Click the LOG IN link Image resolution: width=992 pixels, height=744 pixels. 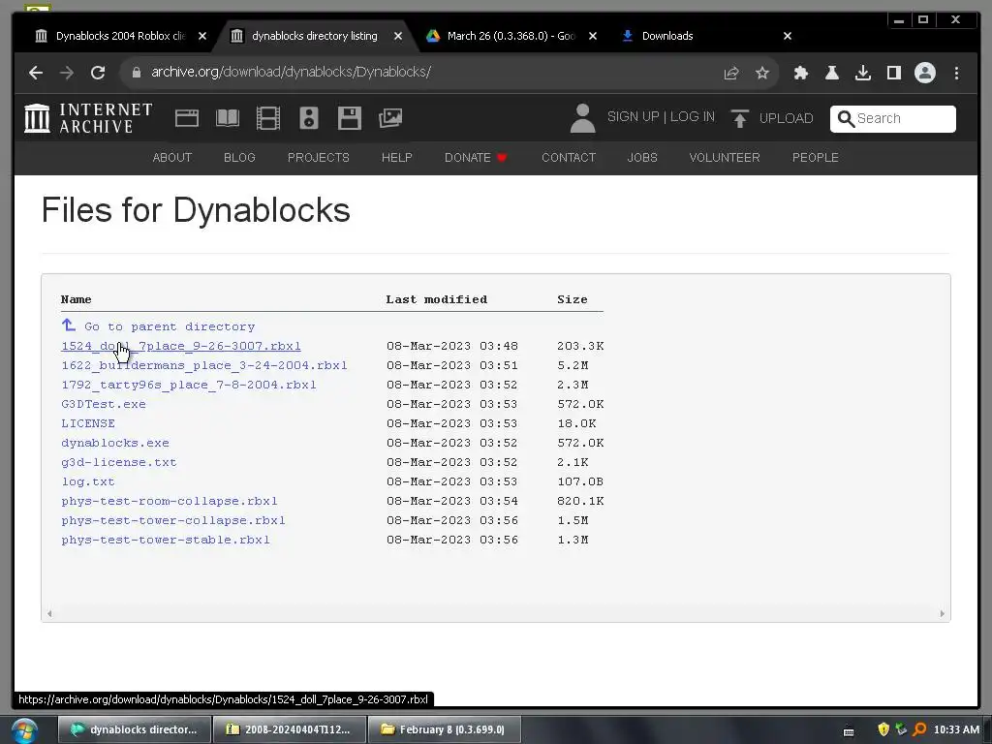pyautogui.click(x=692, y=117)
